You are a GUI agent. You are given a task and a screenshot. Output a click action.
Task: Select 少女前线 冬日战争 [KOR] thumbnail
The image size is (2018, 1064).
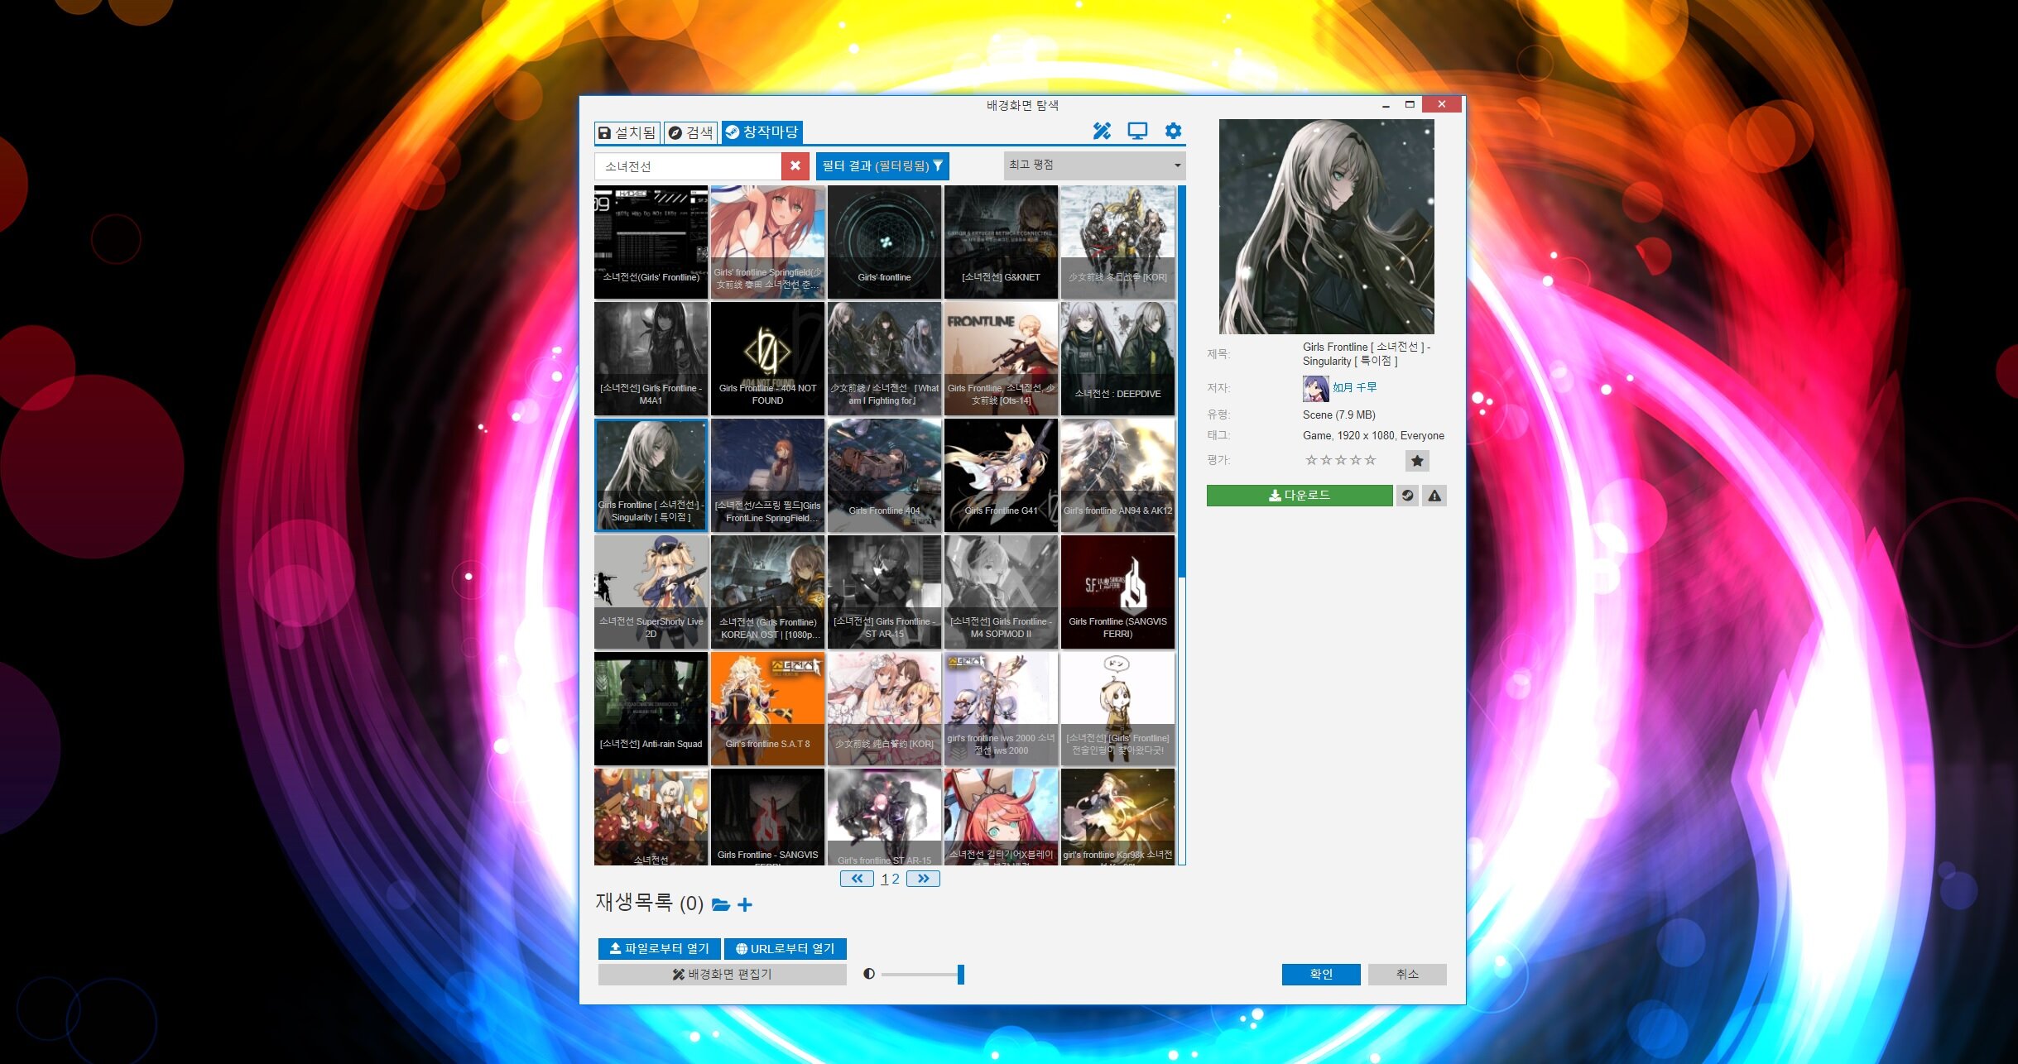1117,242
